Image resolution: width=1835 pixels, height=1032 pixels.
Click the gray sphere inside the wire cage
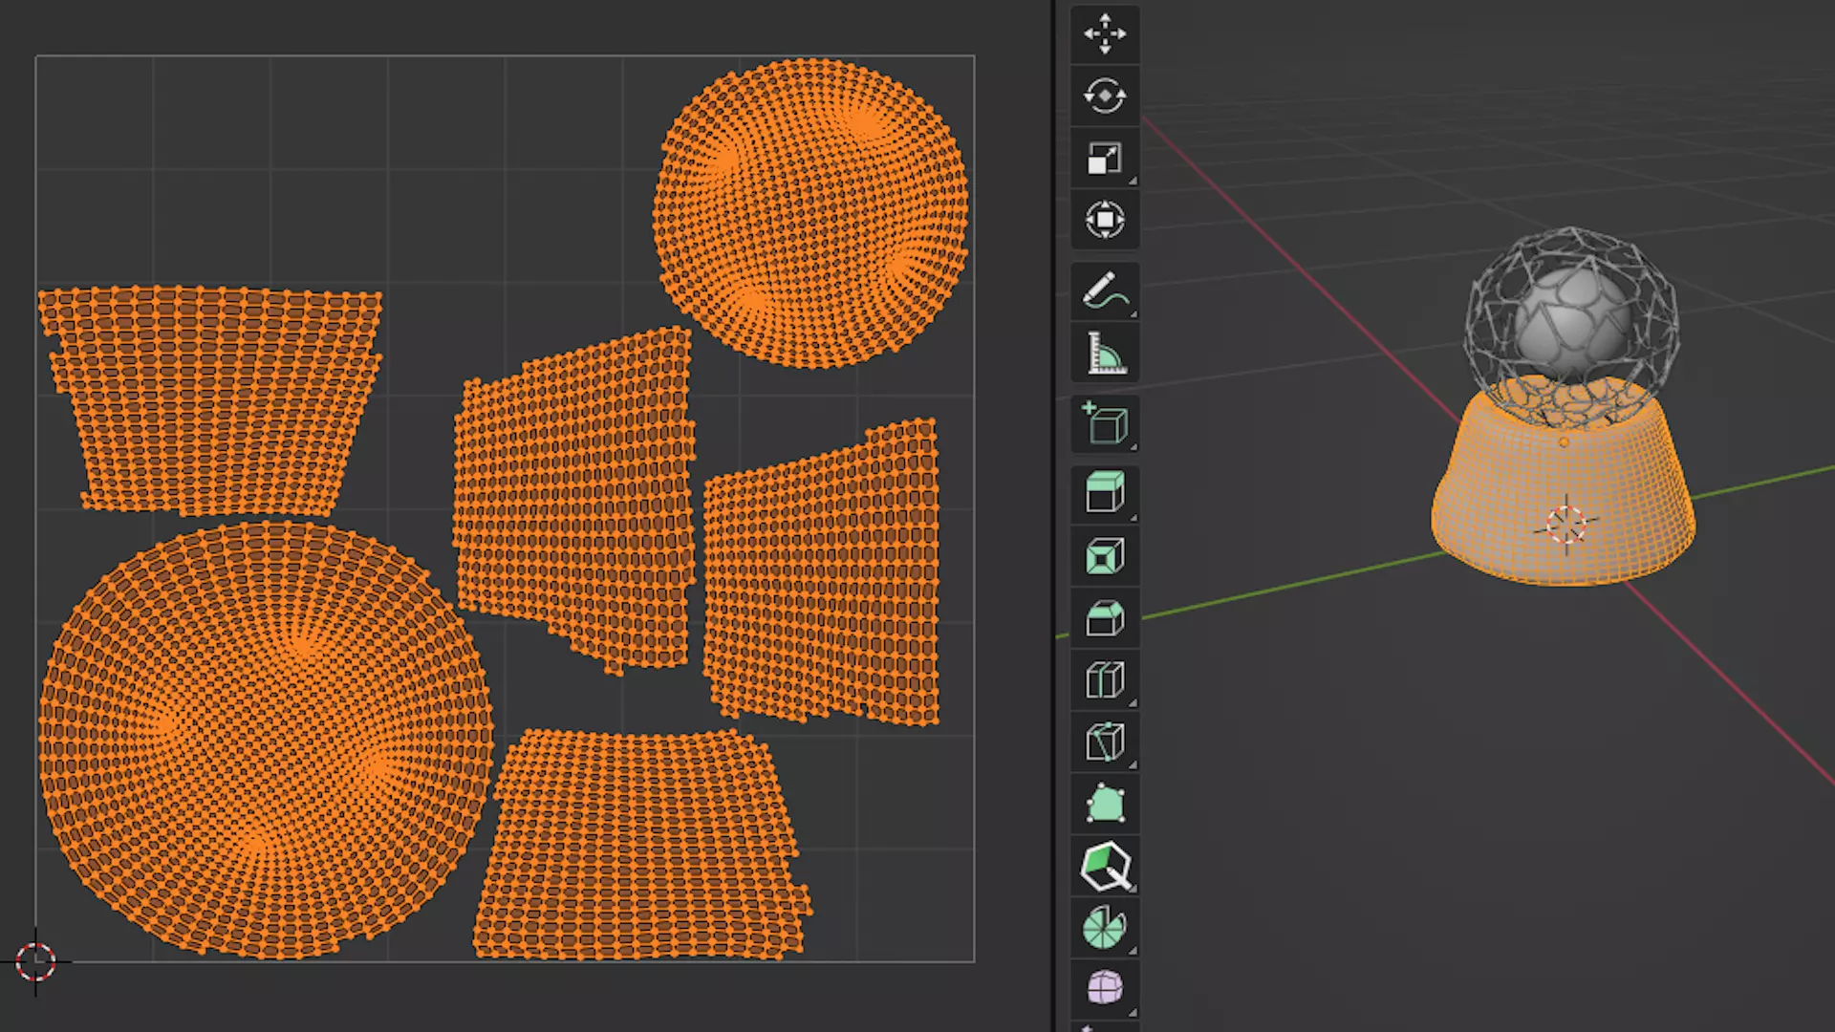tap(1570, 320)
